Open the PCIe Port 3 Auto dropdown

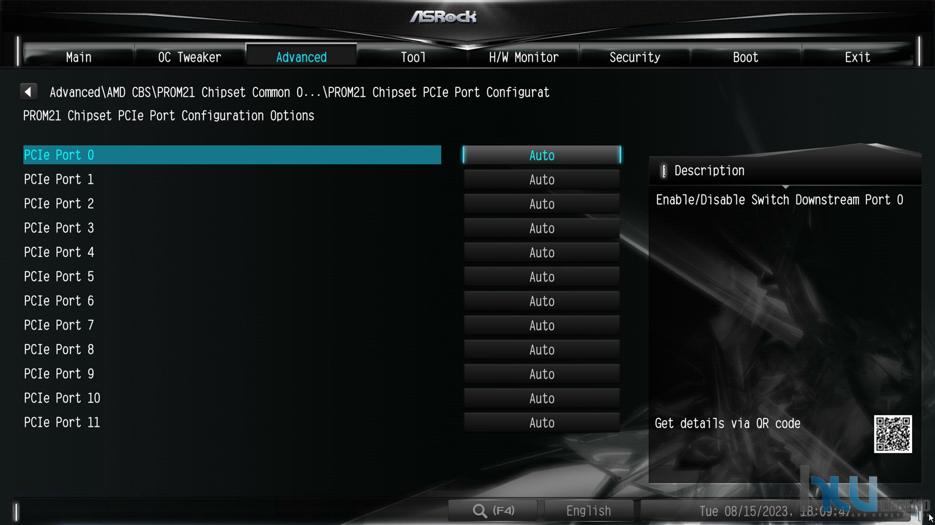541,228
